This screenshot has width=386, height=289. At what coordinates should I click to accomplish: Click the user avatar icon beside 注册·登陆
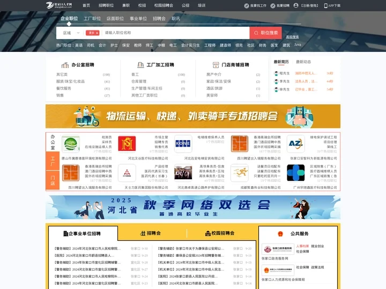coord(296,5)
